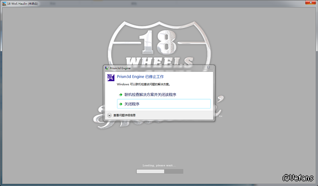The image size is (318, 186).
Task: Click the 18 WoS Haulin title bar text
Action: click(23, 4)
